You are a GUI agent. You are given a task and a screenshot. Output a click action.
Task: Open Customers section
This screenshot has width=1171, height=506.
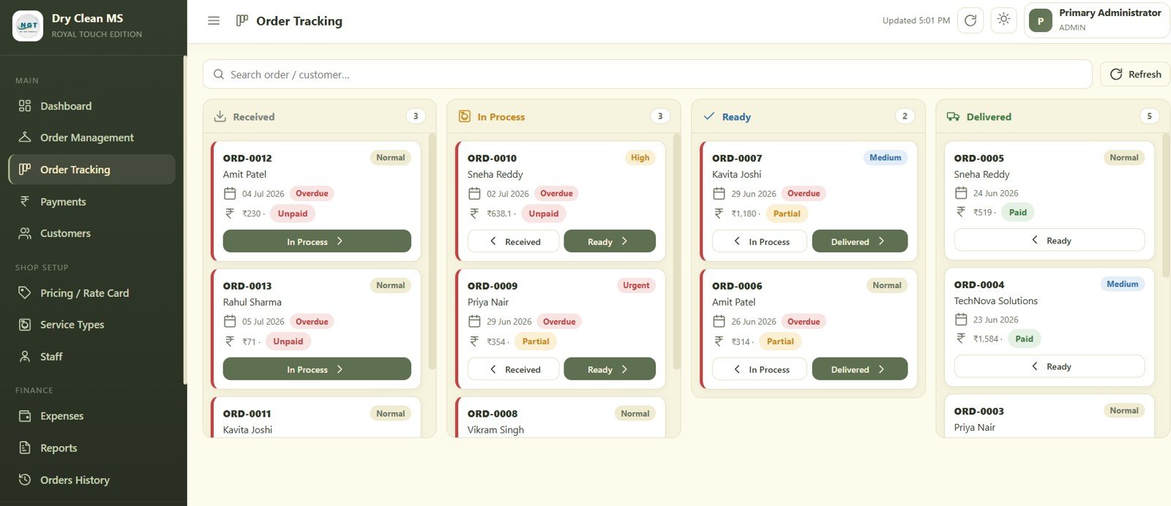point(91,233)
